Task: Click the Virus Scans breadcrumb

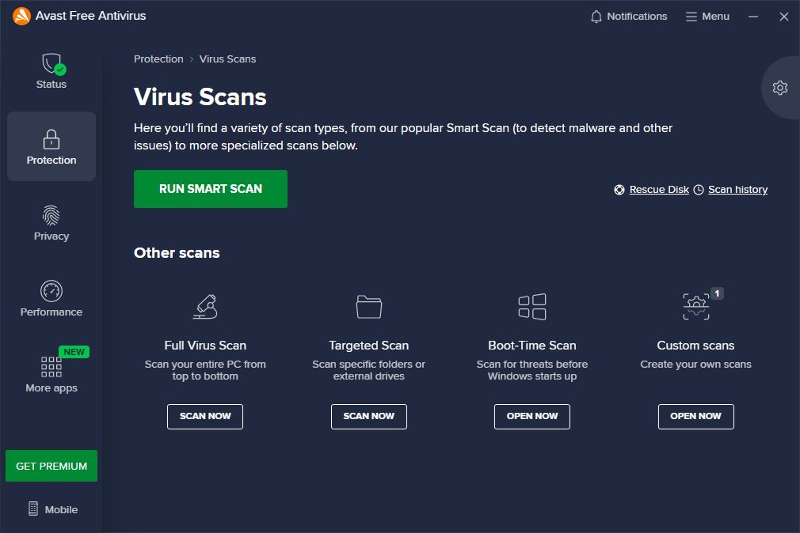Action: pos(227,59)
